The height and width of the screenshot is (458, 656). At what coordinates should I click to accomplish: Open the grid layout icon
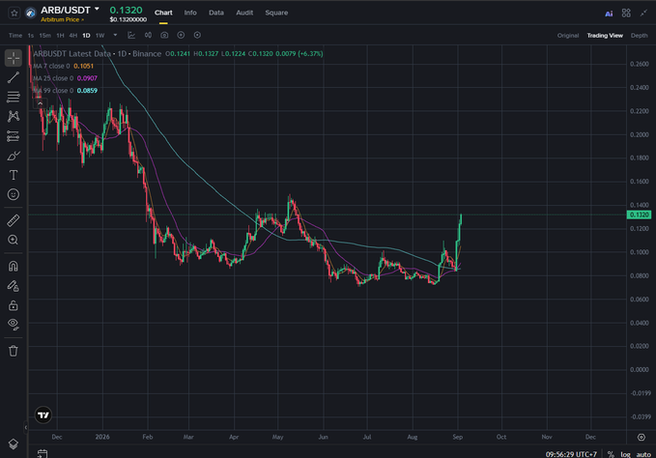point(626,13)
